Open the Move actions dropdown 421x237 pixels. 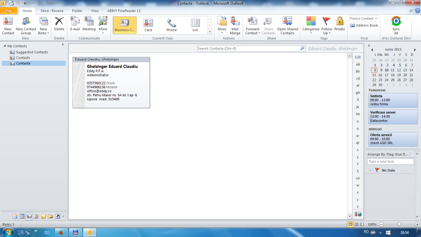click(222, 26)
